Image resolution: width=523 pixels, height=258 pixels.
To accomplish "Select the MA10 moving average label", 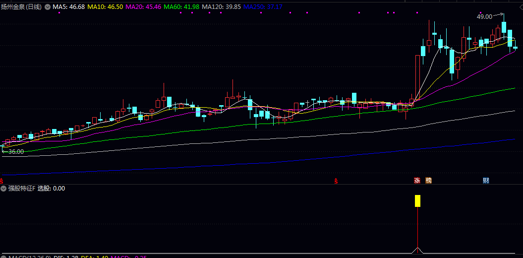I will pyautogui.click(x=105, y=7).
